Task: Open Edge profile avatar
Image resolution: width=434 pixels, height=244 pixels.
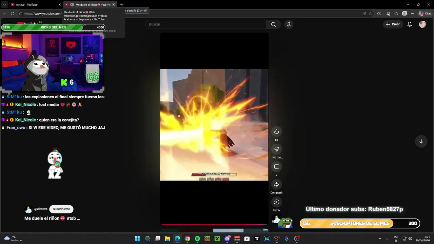Action: (404, 14)
